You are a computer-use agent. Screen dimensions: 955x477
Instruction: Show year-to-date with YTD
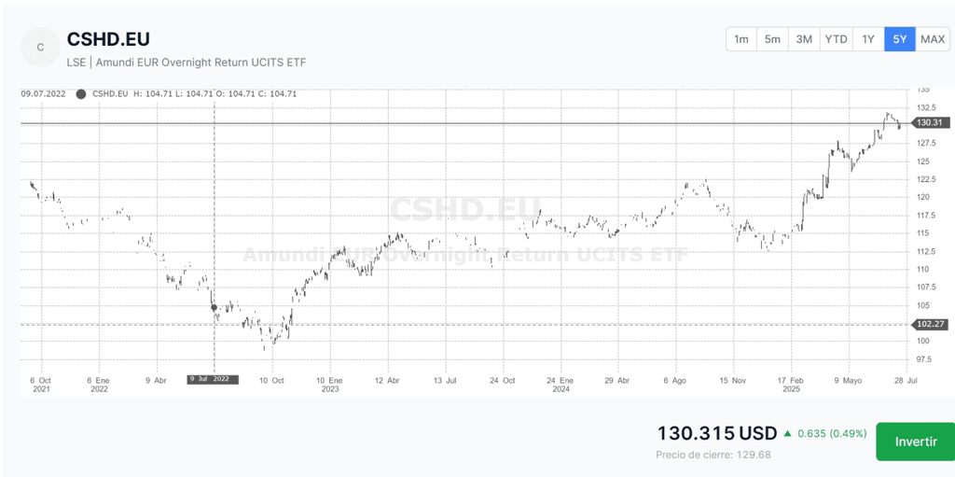(x=837, y=39)
